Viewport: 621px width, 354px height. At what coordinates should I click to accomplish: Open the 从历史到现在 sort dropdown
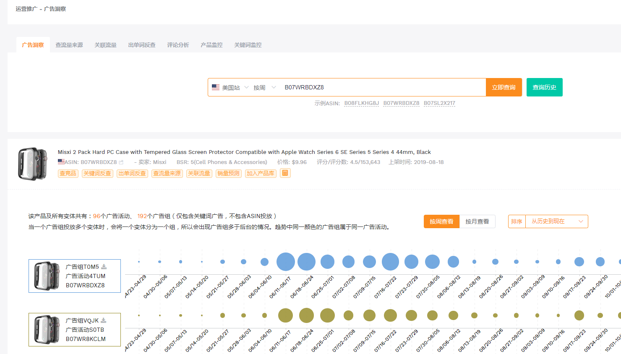[557, 221]
